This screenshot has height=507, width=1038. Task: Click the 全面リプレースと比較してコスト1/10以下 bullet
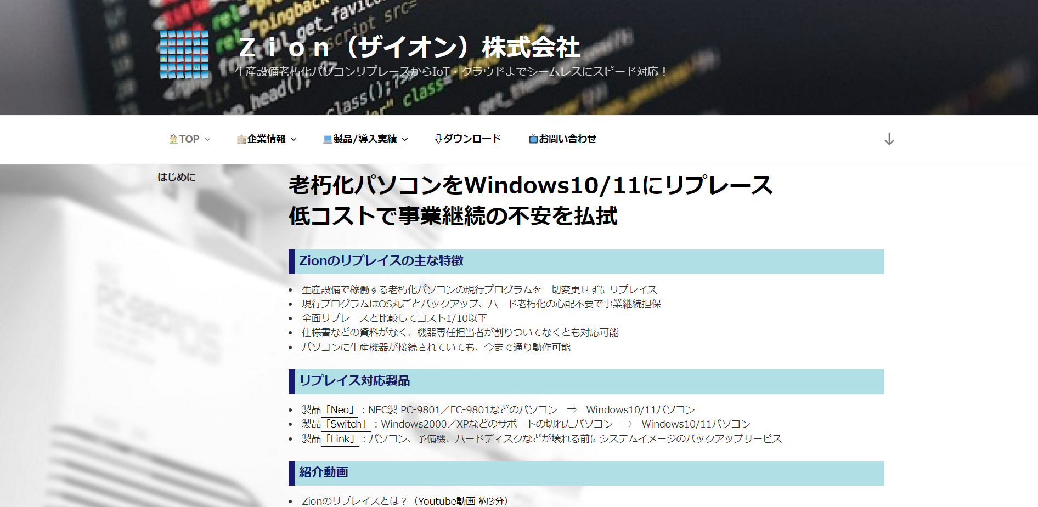(394, 318)
